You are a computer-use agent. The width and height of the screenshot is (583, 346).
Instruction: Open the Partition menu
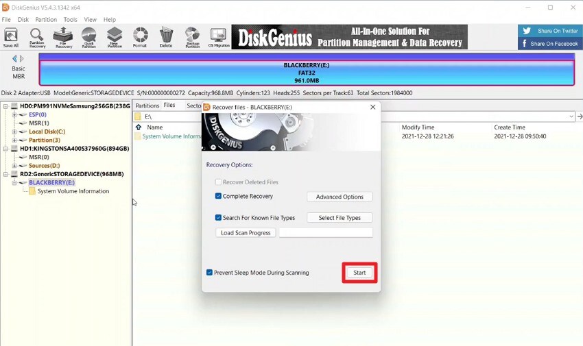click(46, 20)
